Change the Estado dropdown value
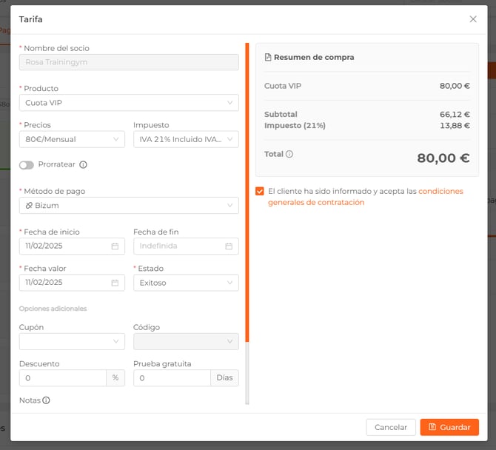Screen dimensions: 496x450 coord(186,283)
